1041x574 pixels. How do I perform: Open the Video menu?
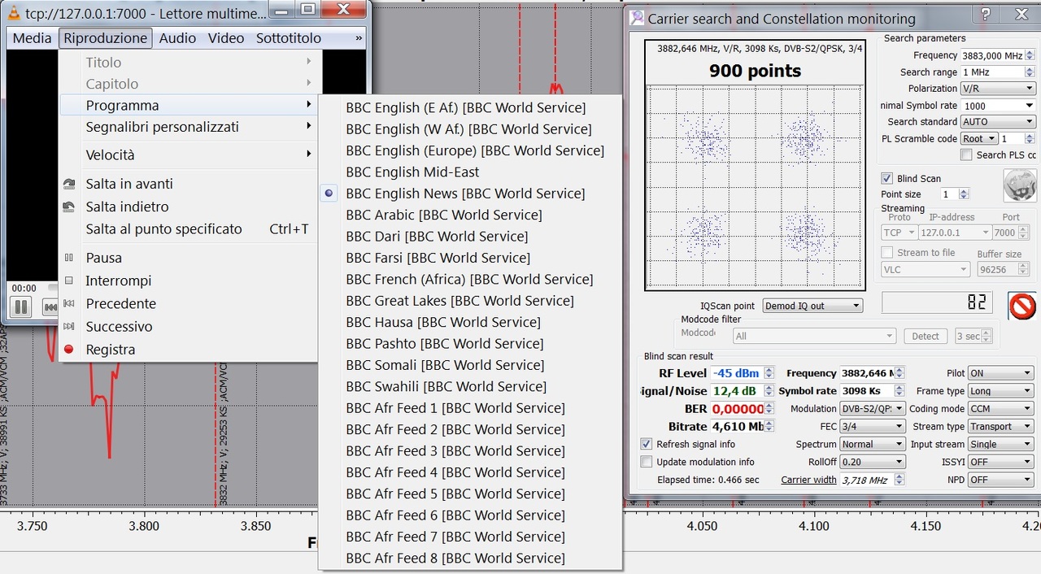226,38
